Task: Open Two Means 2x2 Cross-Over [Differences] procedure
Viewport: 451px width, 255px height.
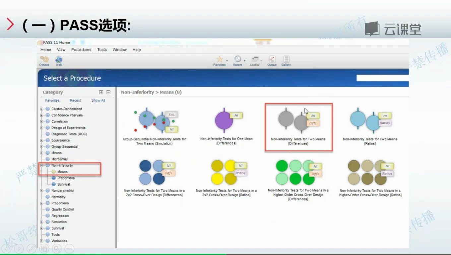Action: tap(155, 178)
